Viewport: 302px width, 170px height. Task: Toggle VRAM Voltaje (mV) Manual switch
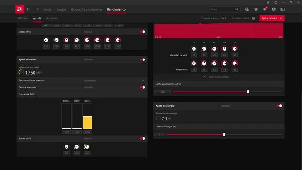(143, 138)
